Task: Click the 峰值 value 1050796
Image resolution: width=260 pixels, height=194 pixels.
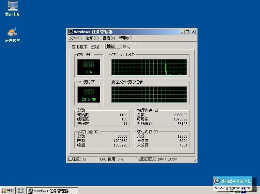Action: [121, 145]
